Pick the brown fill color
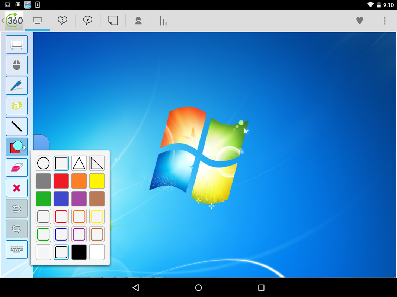Screen dimensions: 397x297 pyautogui.click(x=97, y=199)
